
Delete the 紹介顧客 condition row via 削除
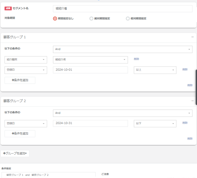click(x=136, y=59)
